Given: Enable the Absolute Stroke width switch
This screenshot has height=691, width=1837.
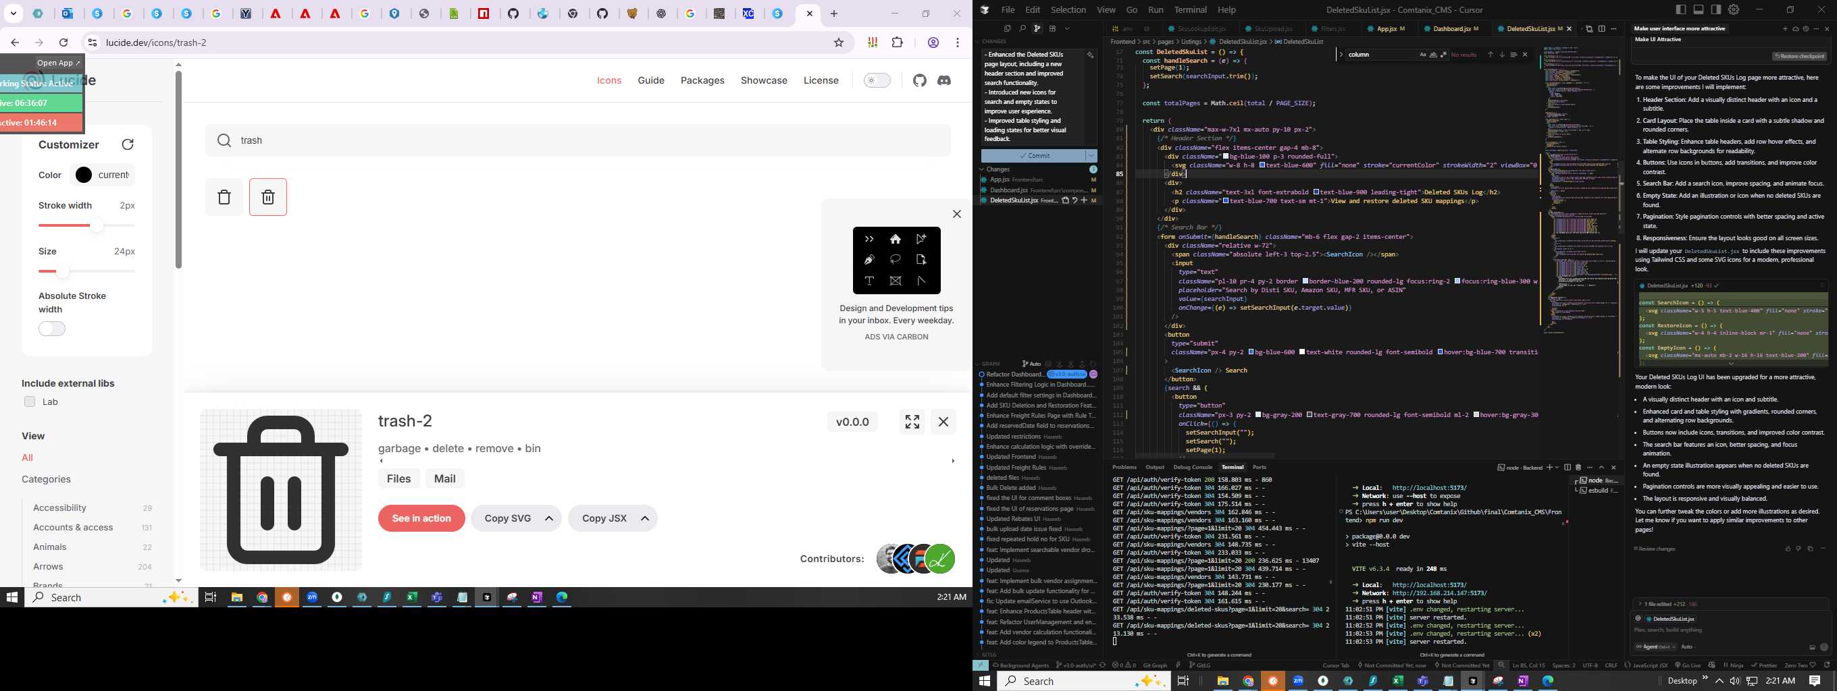Looking at the screenshot, I should coord(52,329).
